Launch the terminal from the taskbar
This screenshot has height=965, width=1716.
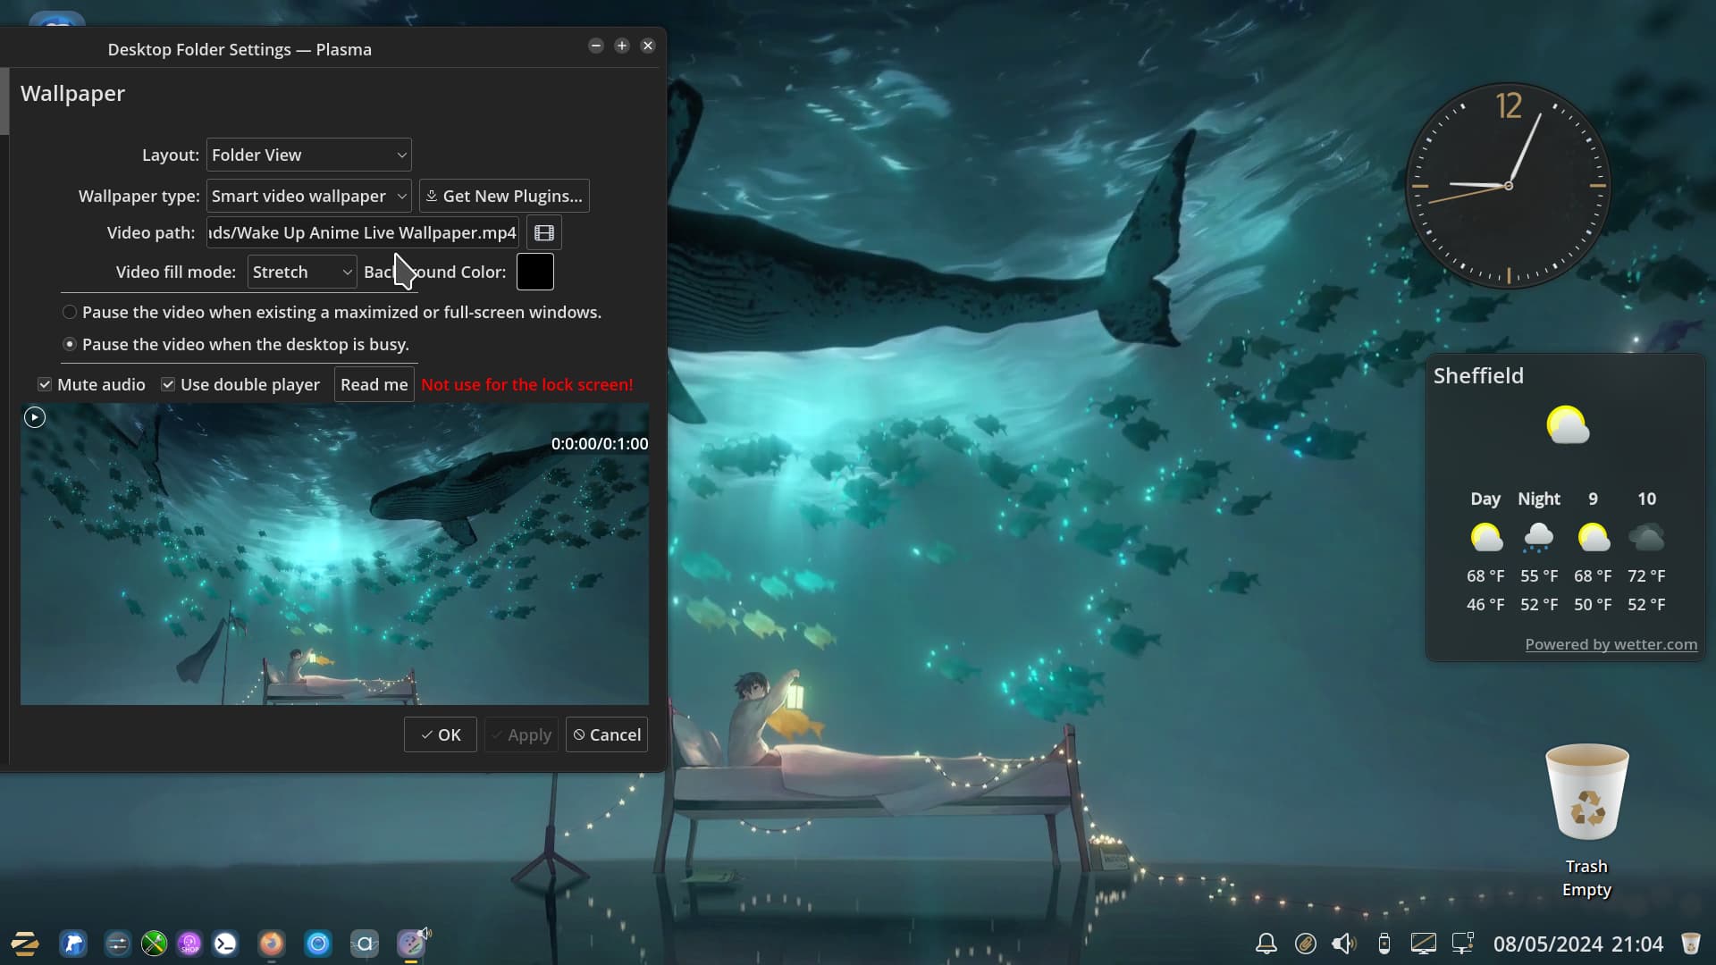coord(225,944)
